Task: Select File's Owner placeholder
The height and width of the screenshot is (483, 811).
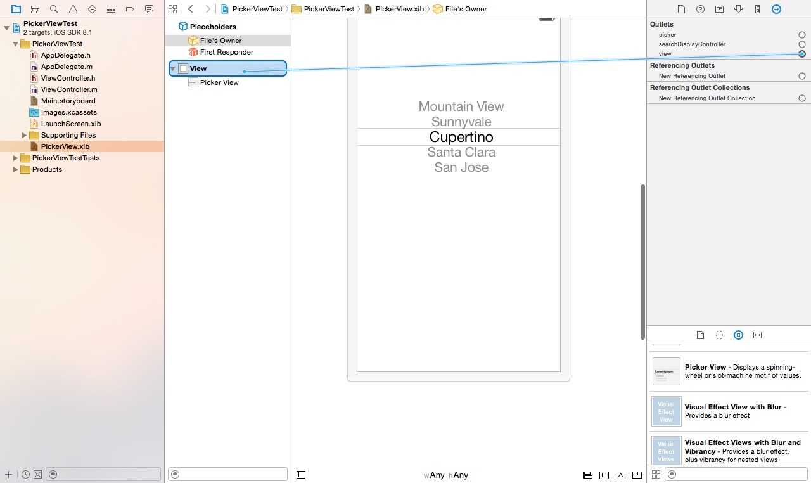Action: coord(220,41)
